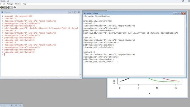Click 'x=seq(0,16,length=1000)' in the R Editor

coord(98,21)
